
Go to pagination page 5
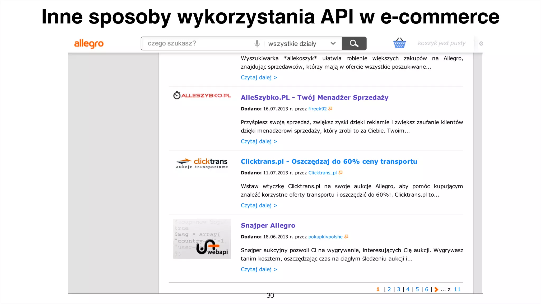coord(417,289)
